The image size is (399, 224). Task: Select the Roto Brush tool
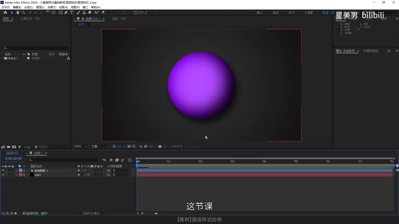click(96, 12)
